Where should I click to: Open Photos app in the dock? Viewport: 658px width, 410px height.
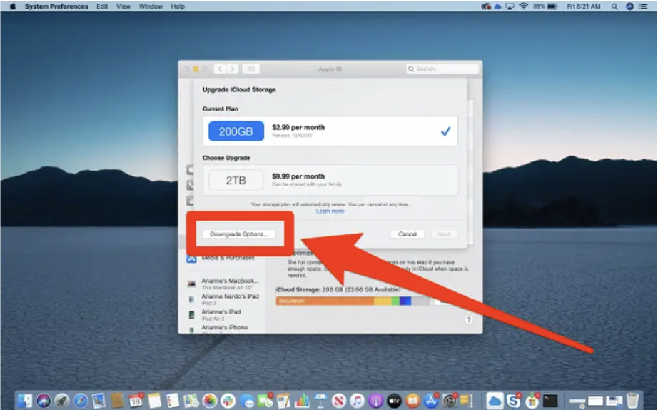click(210, 401)
